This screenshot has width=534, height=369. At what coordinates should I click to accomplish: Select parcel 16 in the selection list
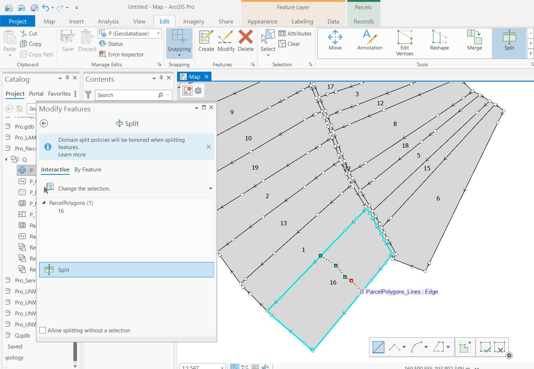[61, 211]
